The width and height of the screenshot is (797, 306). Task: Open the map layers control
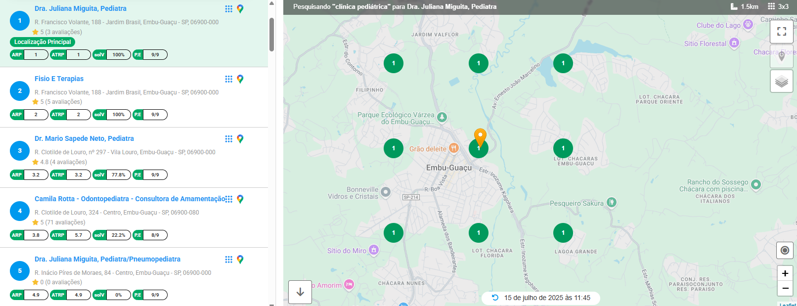point(781,81)
